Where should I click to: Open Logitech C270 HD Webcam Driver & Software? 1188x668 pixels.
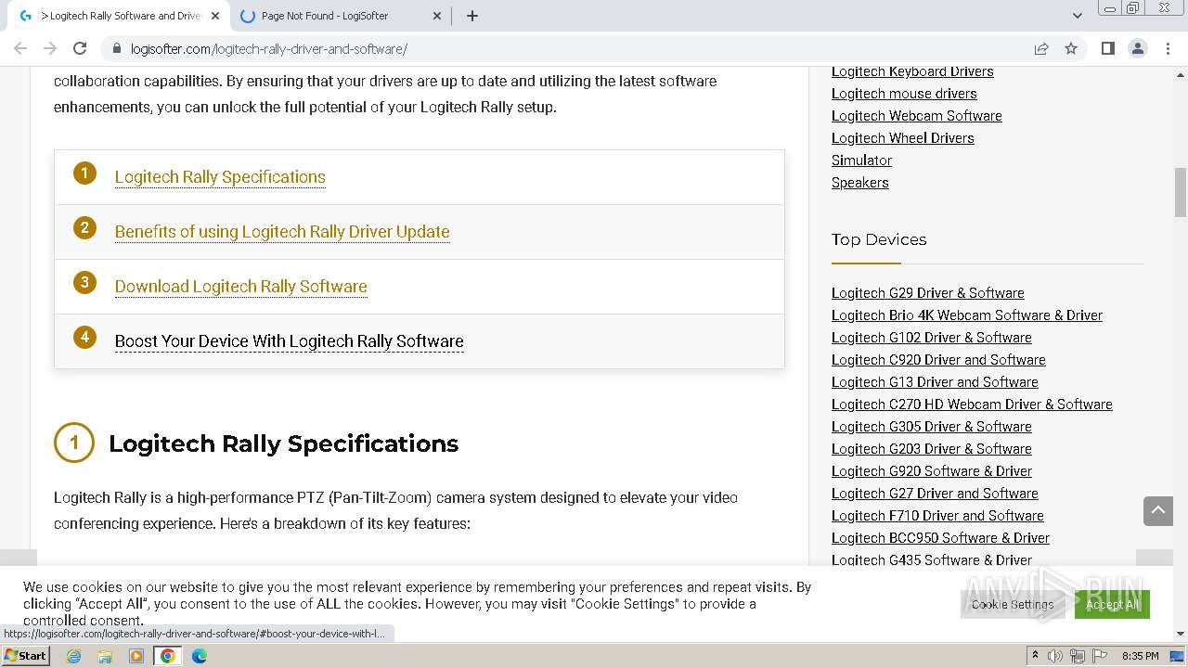point(972,405)
